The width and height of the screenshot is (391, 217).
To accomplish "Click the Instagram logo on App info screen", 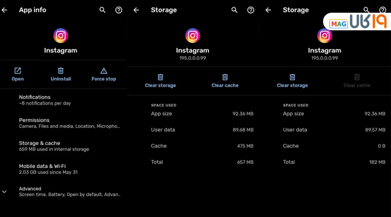I will pyautogui.click(x=61, y=36).
